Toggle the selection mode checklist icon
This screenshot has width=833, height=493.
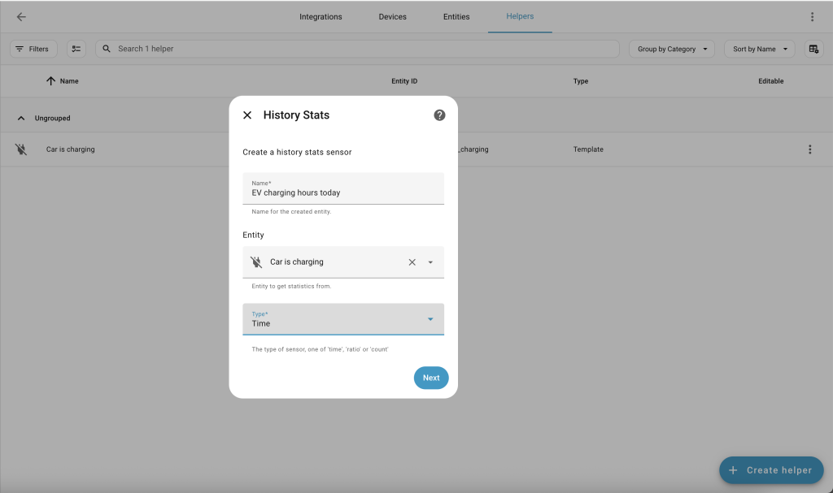coord(76,49)
